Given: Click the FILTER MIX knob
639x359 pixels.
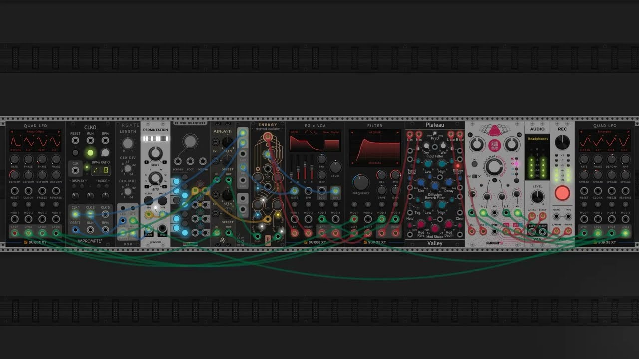Looking at the screenshot, I should pyautogui.click(x=396, y=175).
